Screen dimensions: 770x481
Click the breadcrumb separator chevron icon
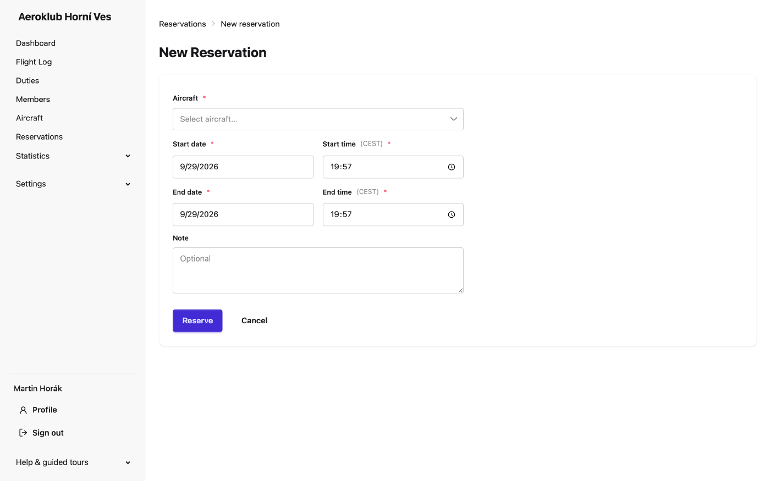213,24
